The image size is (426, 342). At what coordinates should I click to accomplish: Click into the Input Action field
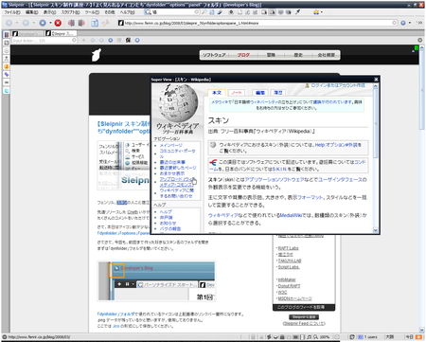[x=44, y=41]
